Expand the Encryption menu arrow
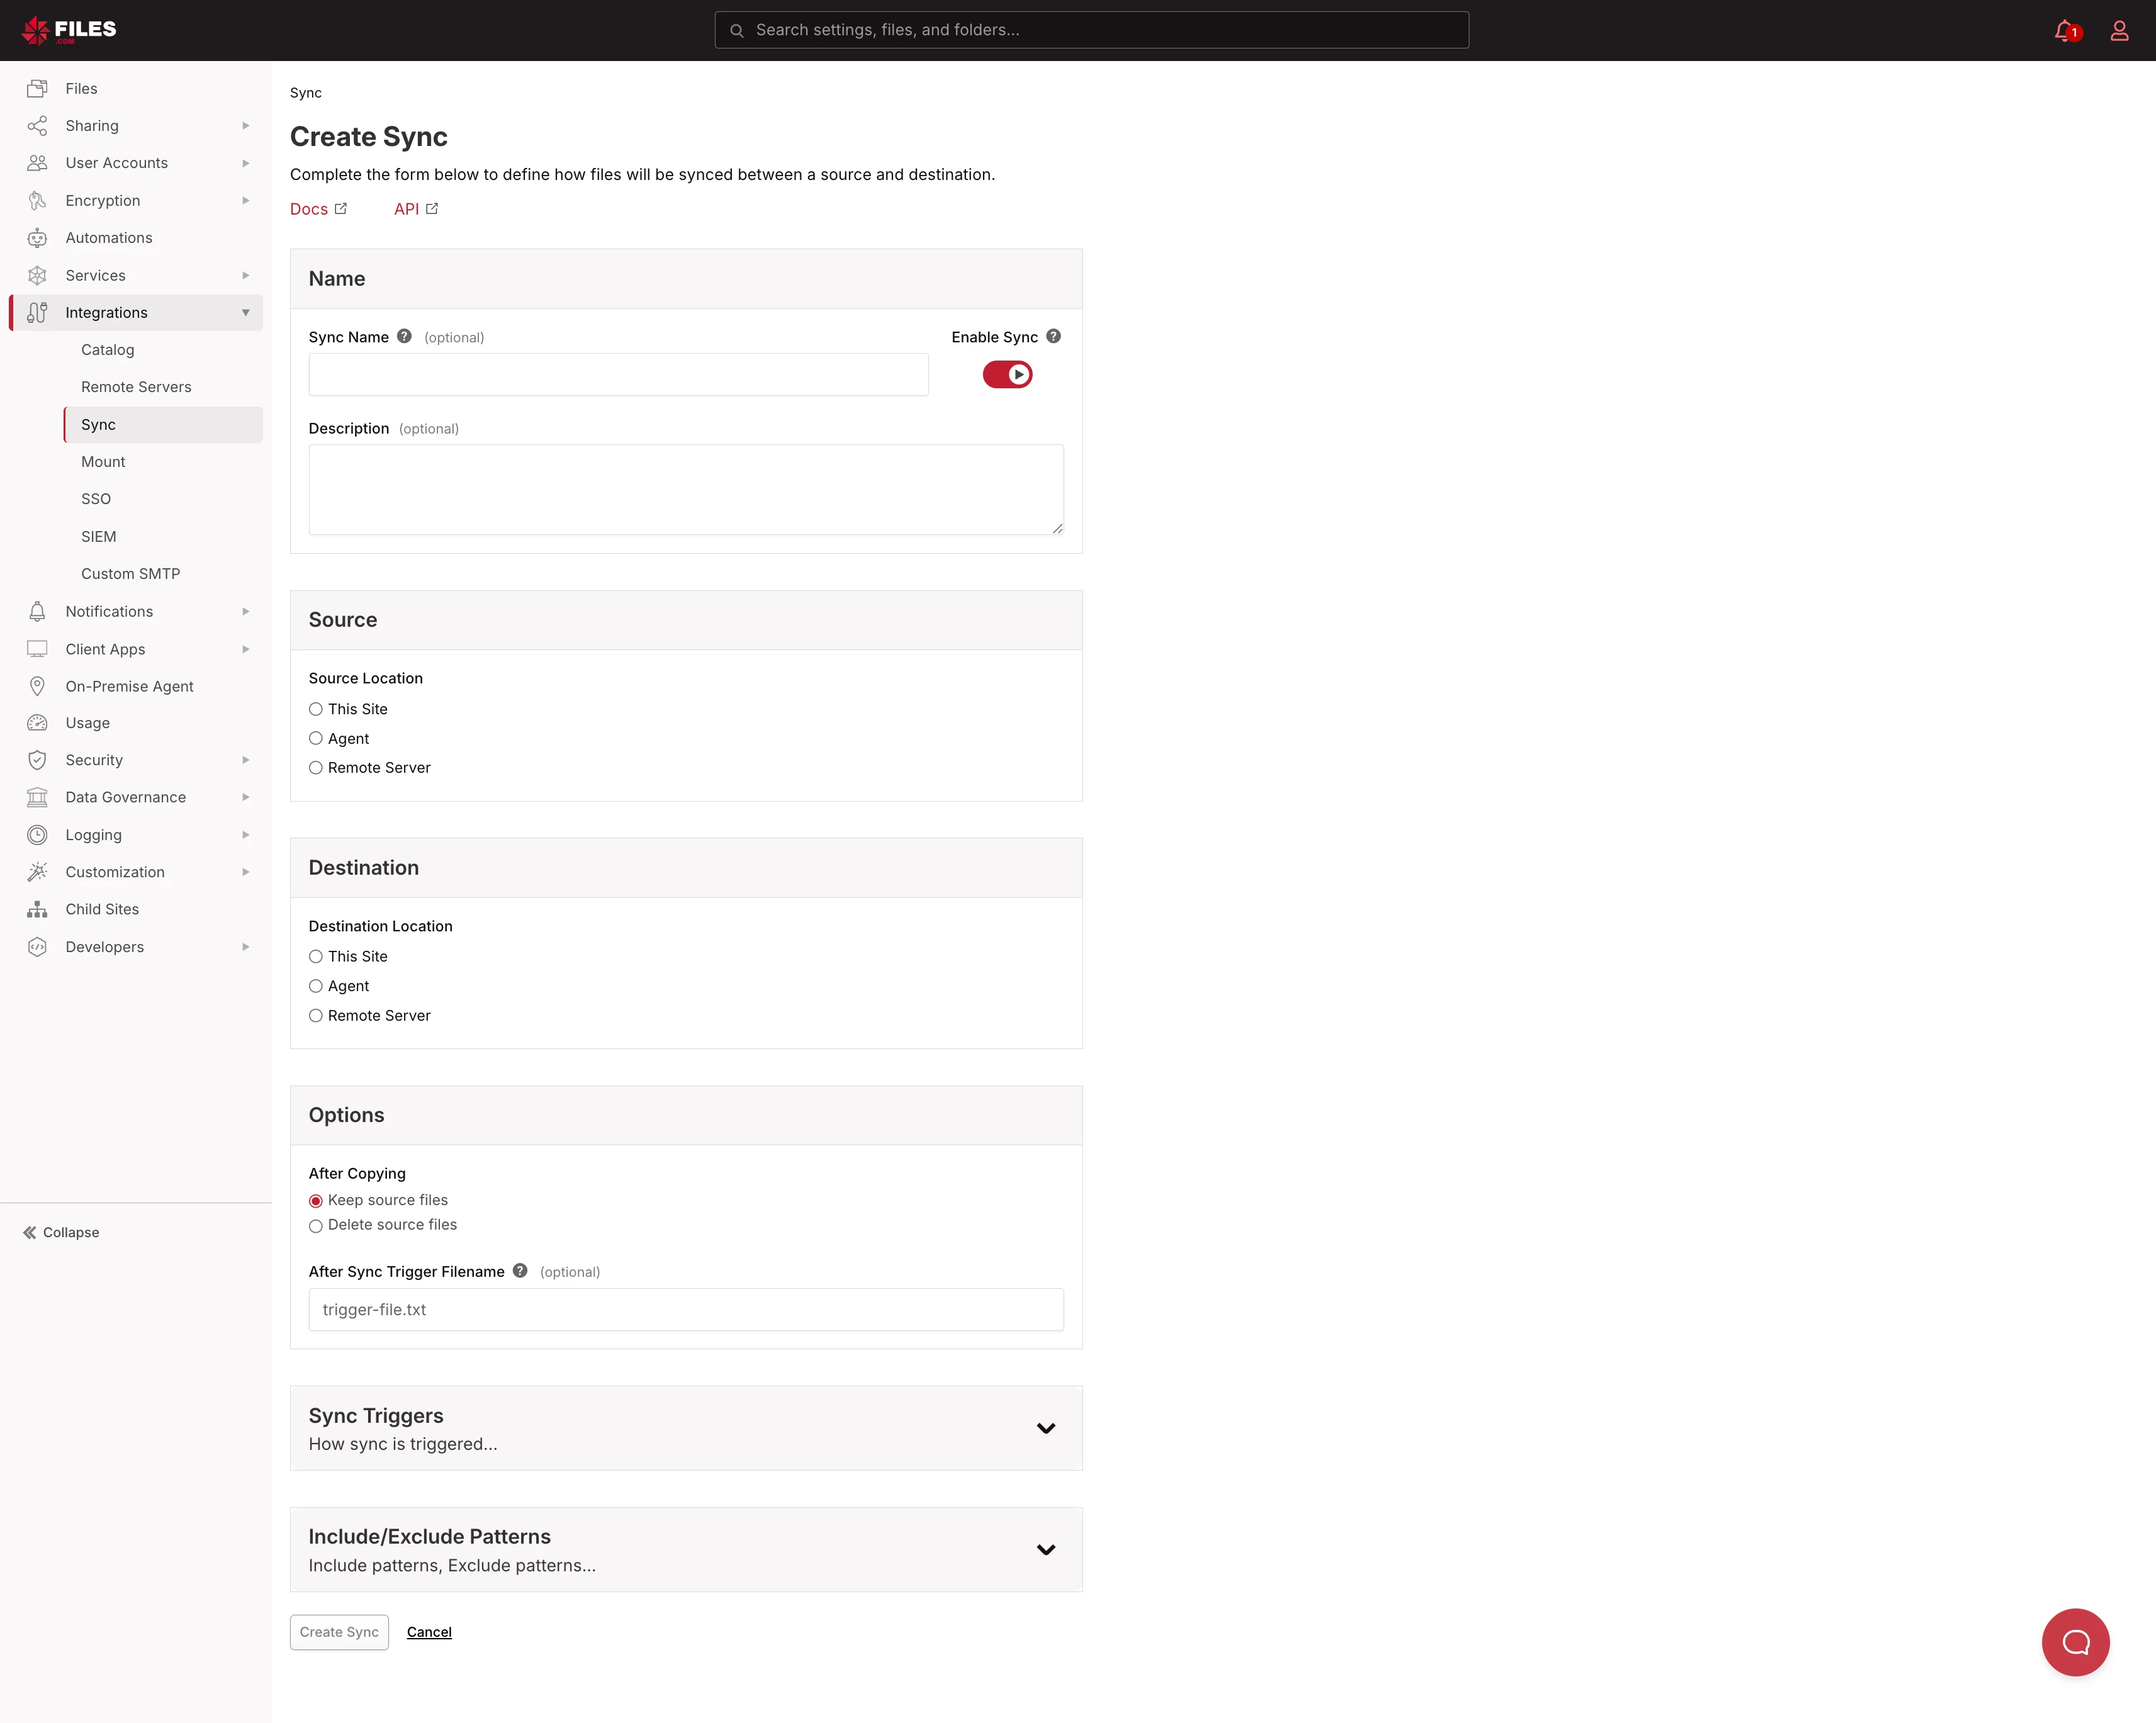Image resolution: width=2156 pixels, height=1723 pixels. [245, 200]
